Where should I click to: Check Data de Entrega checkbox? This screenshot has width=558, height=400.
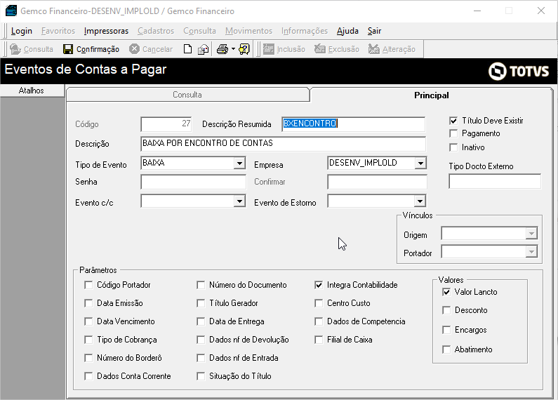tap(201, 321)
